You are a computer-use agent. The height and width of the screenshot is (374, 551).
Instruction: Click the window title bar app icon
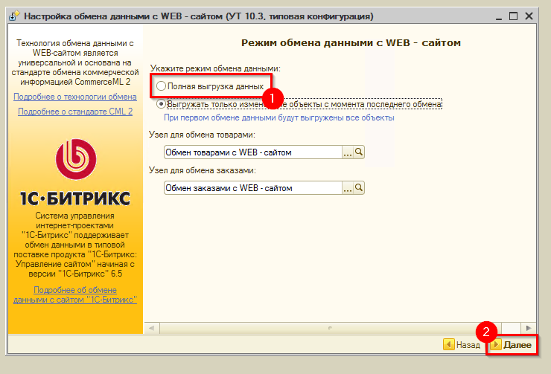tap(14, 16)
